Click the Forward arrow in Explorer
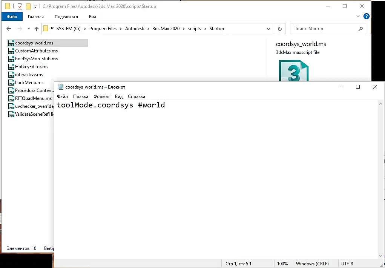 tap(20, 29)
